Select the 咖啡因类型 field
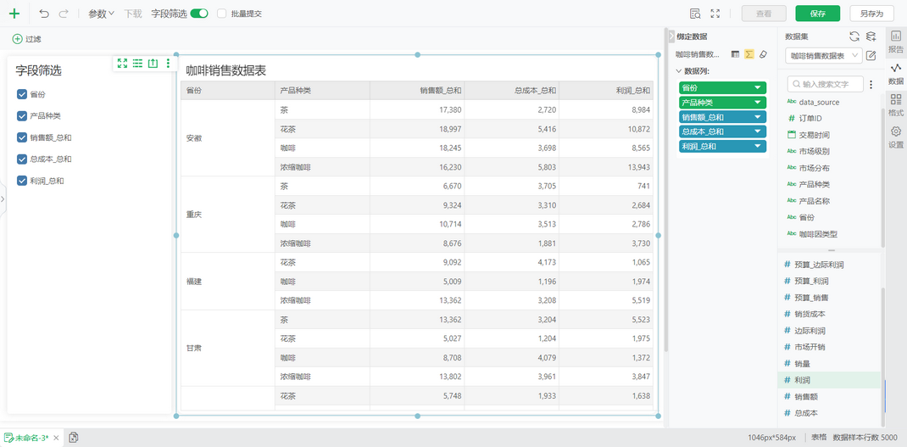This screenshot has width=907, height=447. [829, 234]
